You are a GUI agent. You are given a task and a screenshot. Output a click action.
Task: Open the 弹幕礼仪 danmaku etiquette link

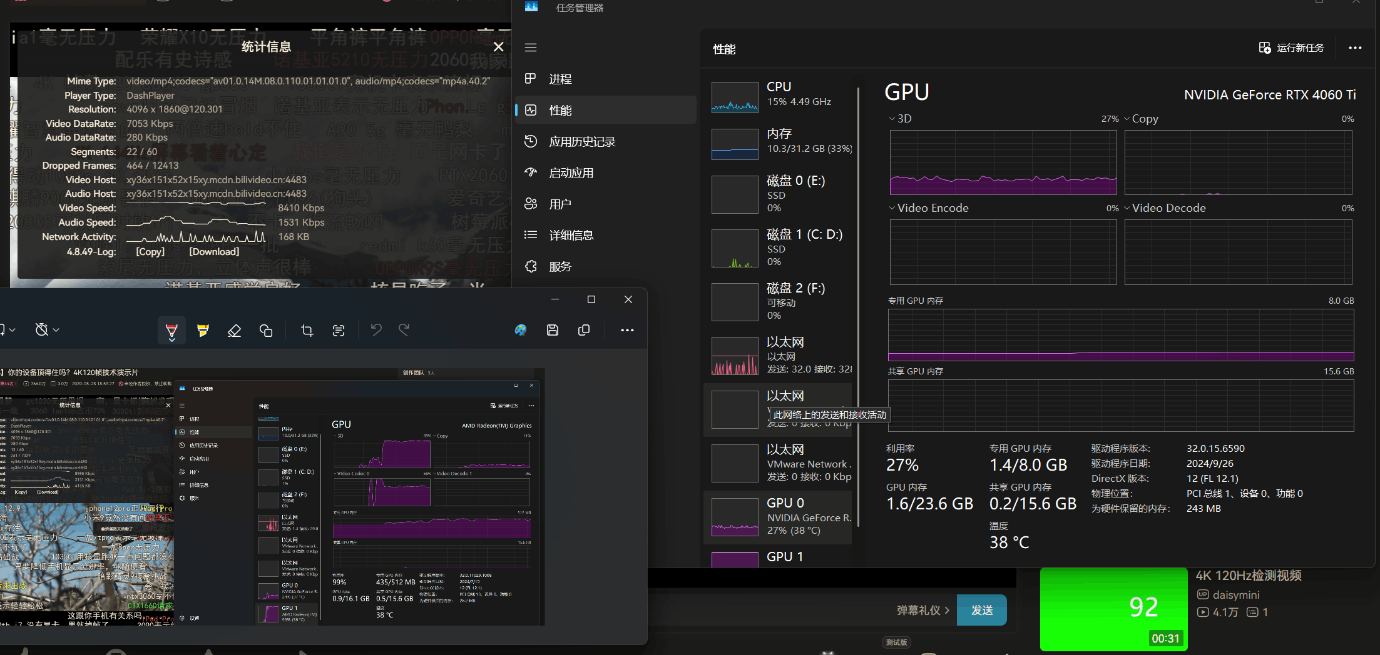coord(923,610)
